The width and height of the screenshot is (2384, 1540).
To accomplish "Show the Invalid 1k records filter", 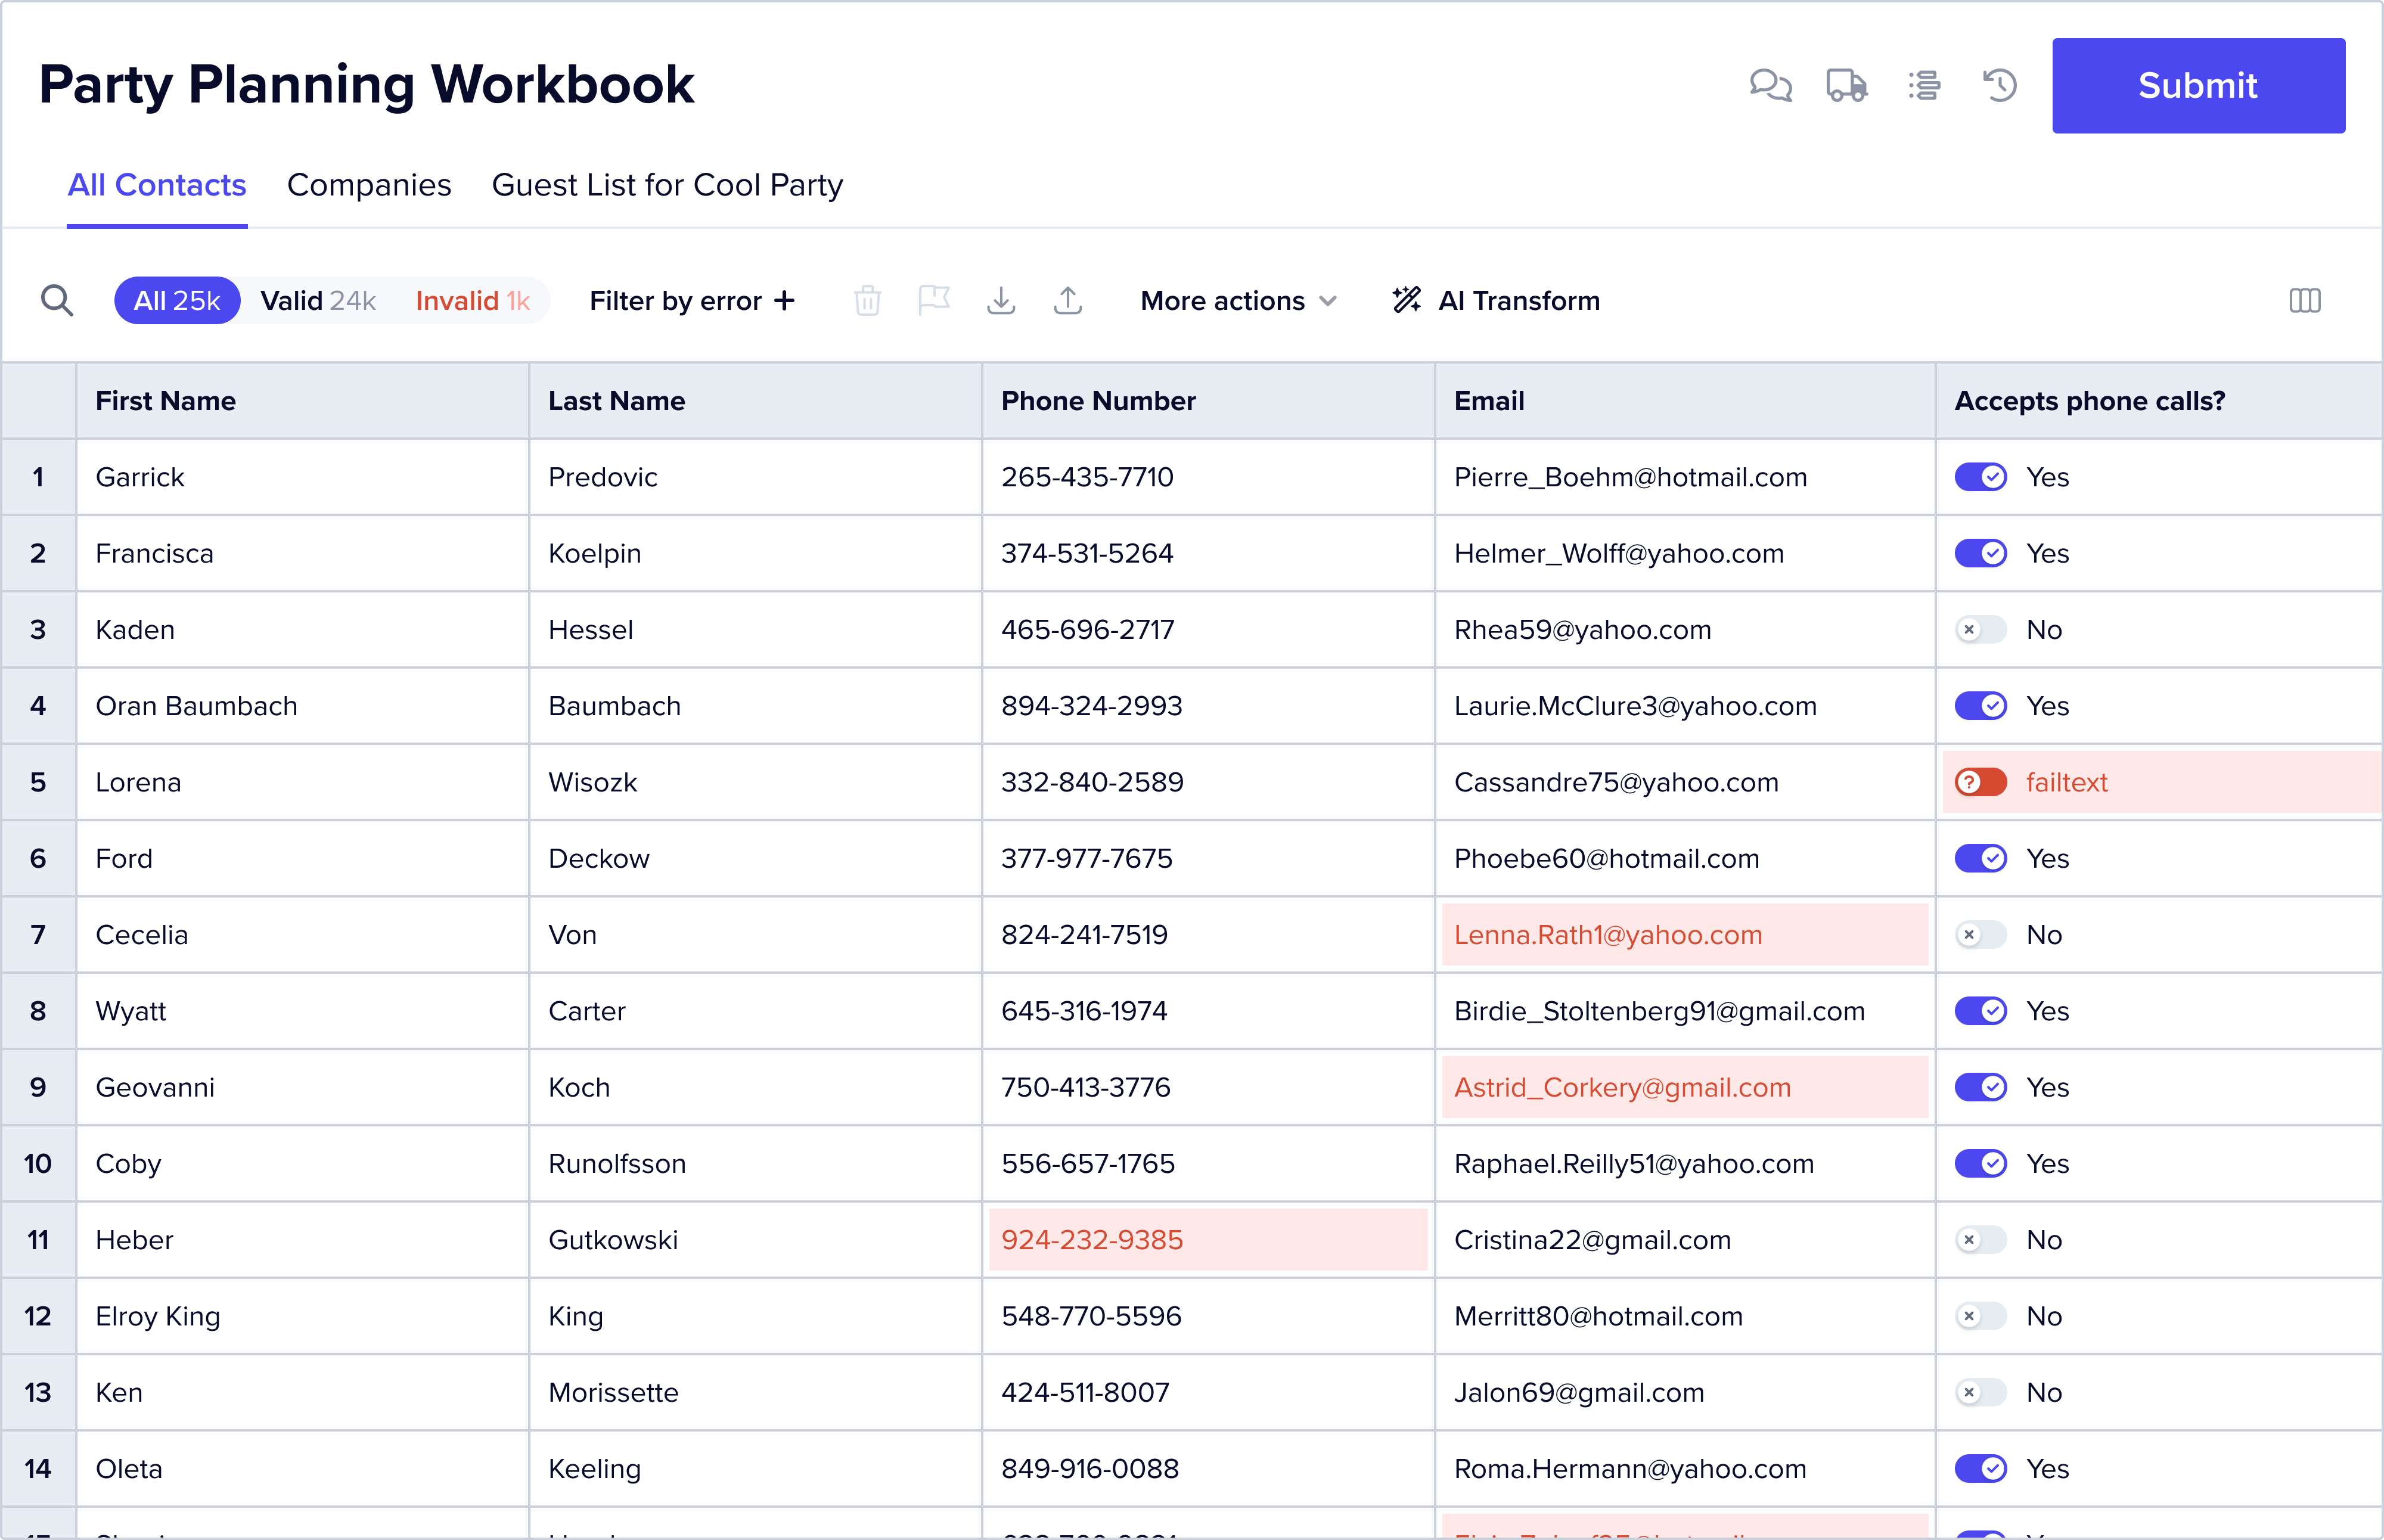I will [472, 301].
